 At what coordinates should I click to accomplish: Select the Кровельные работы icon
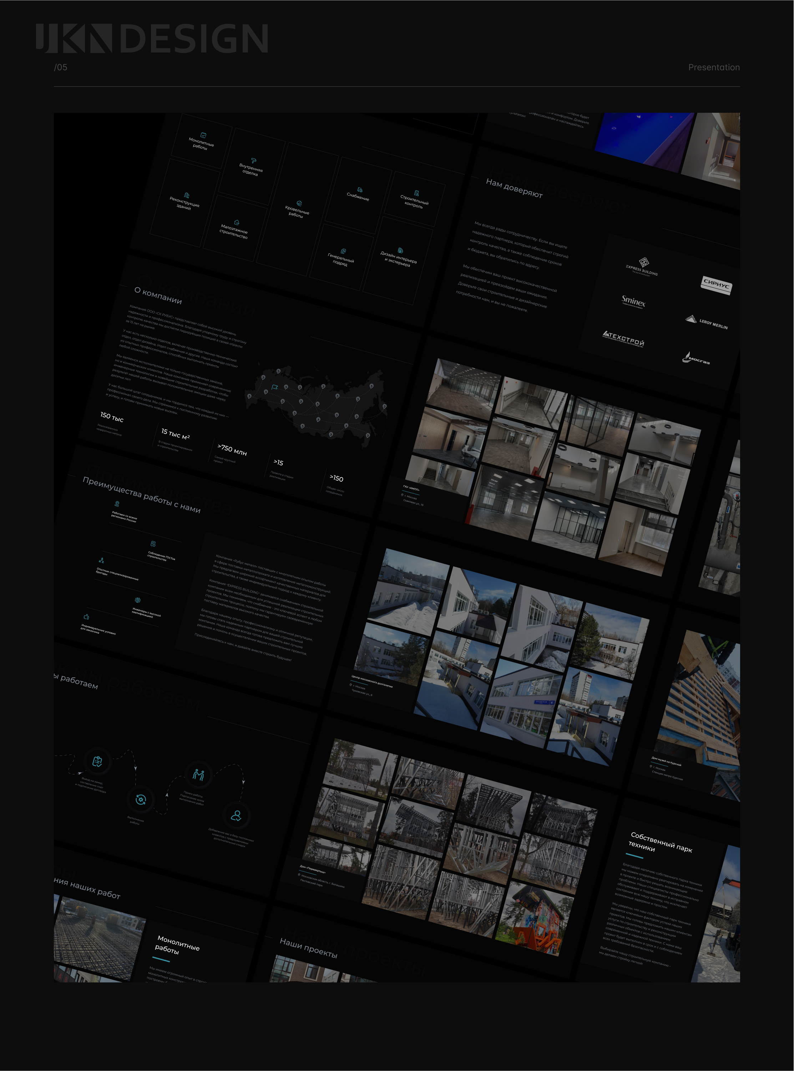tap(299, 203)
